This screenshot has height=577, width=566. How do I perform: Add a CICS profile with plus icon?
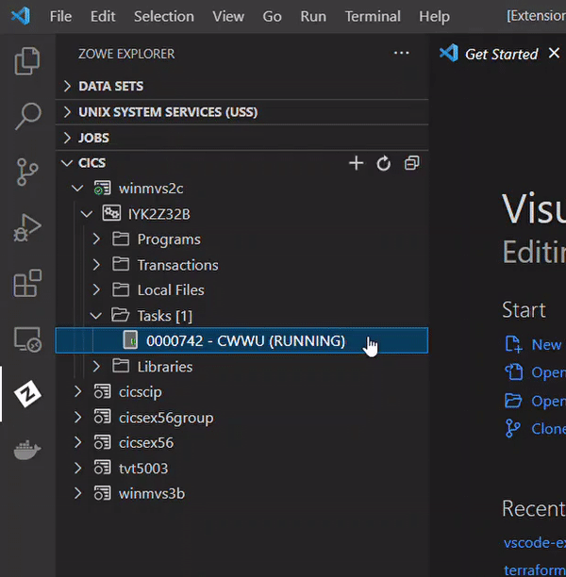point(356,163)
